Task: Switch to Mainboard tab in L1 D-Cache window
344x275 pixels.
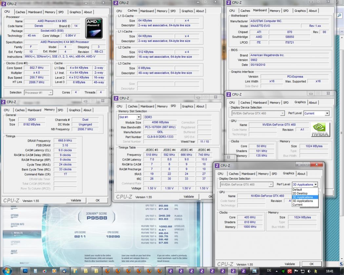Action: (x=147, y=11)
